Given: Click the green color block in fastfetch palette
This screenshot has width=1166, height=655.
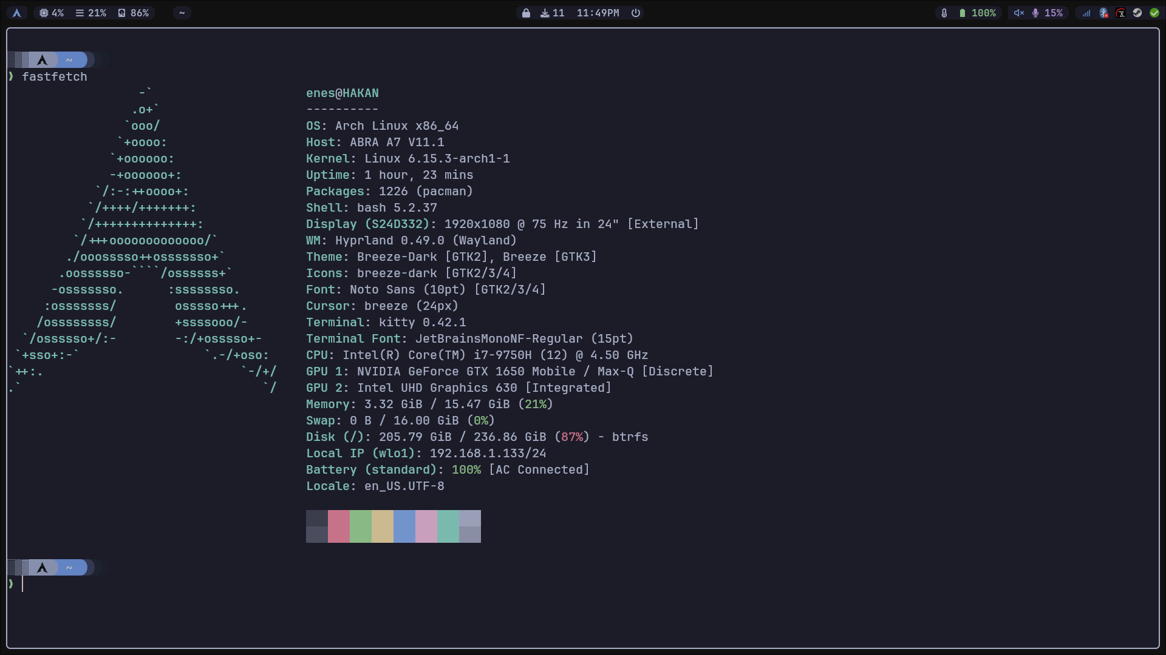Looking at the screenshot, I should pyautogui.click(x=361, y=526).
